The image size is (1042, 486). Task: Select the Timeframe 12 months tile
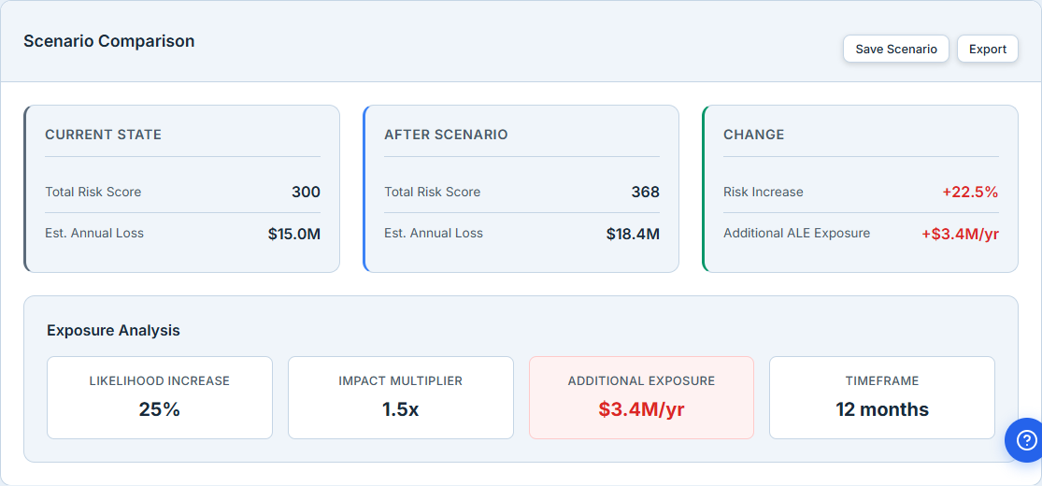point(882,397)
